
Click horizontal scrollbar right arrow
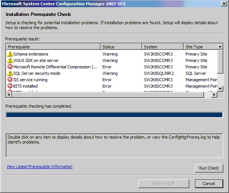pyautogui.click(x=214, y=94)
